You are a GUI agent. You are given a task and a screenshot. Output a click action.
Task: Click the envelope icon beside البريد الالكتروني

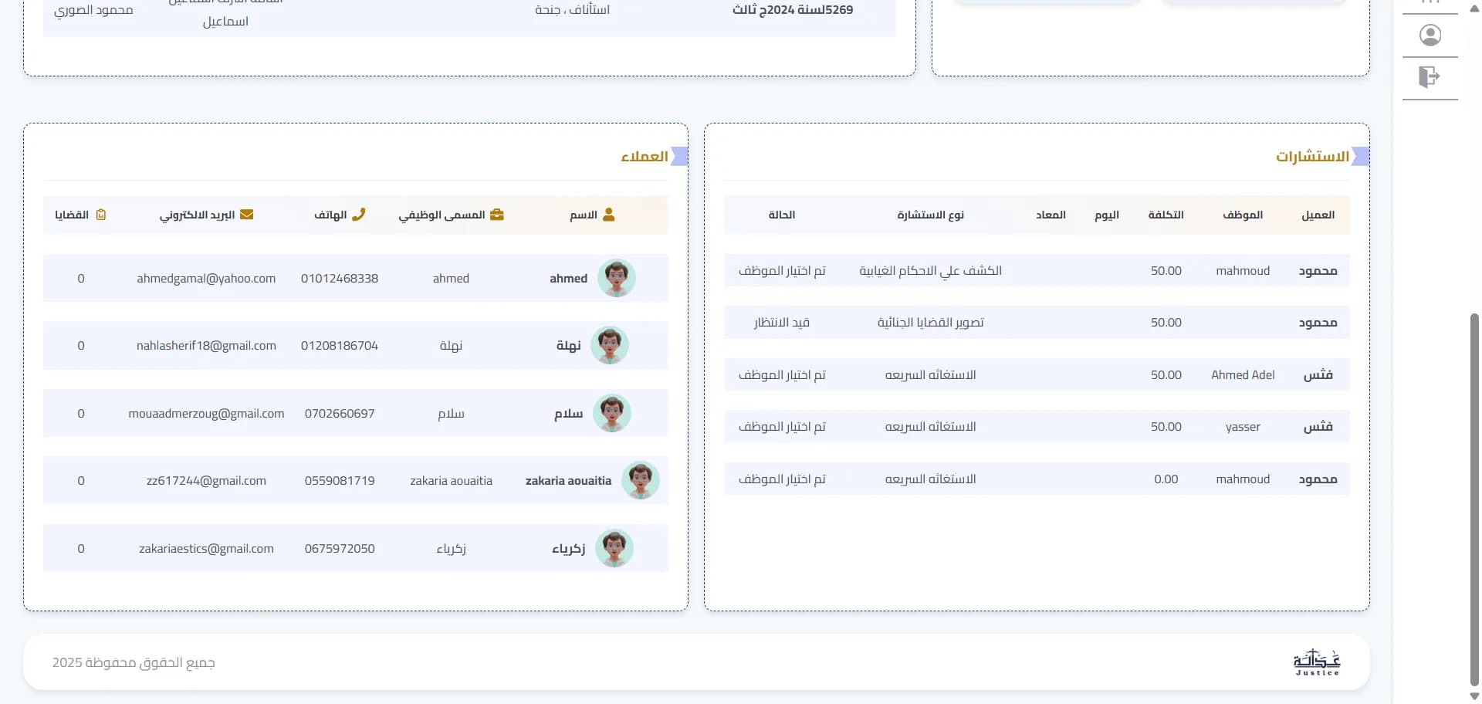[246, 215]
